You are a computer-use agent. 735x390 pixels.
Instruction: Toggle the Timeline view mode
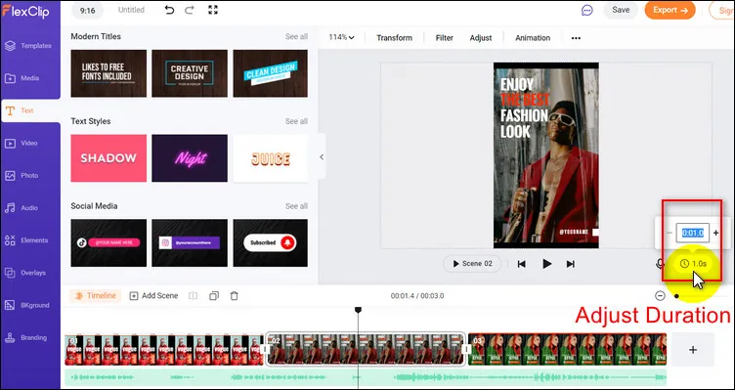click(x=95, y=296)
